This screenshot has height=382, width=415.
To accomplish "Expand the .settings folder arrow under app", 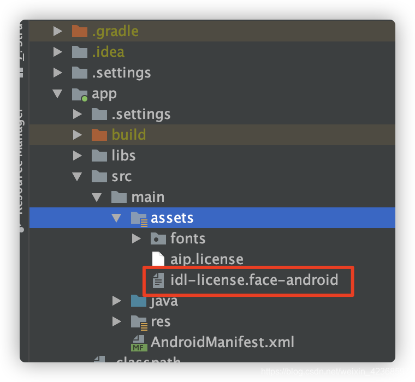I will click(x=78, y=114).
